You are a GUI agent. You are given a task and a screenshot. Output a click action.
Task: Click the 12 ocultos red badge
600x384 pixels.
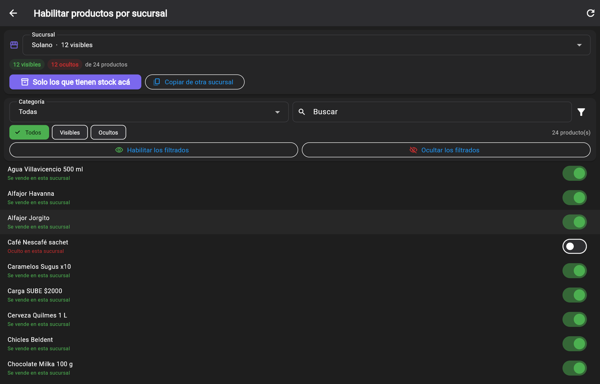coord(65,65)
